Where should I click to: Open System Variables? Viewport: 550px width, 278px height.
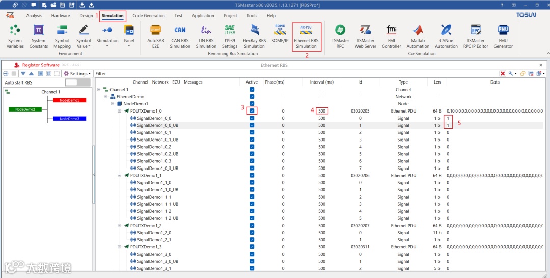coord(15,37)
